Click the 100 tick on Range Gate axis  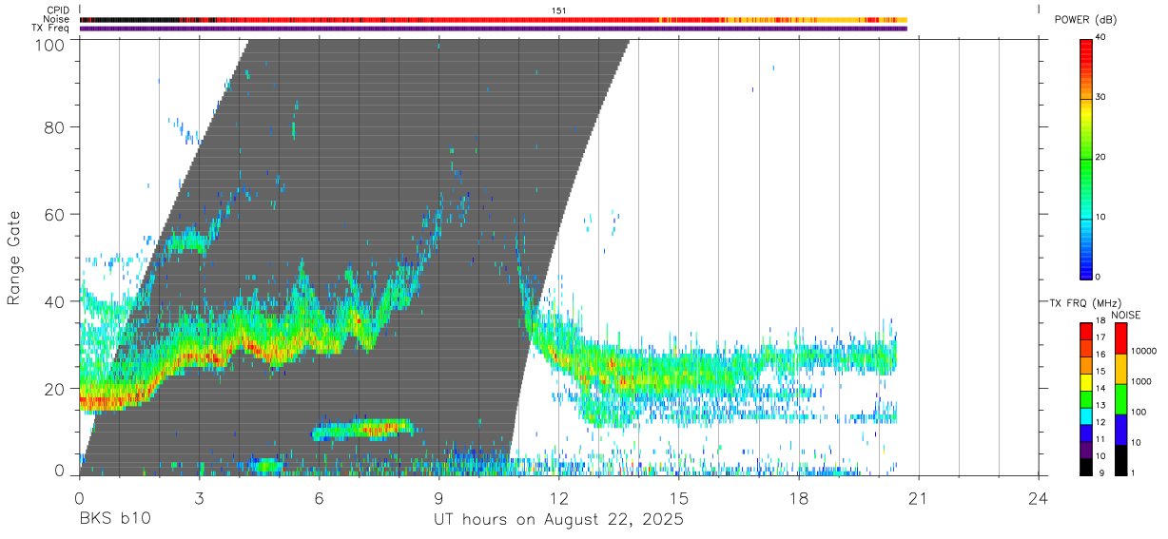pos(49,44)
